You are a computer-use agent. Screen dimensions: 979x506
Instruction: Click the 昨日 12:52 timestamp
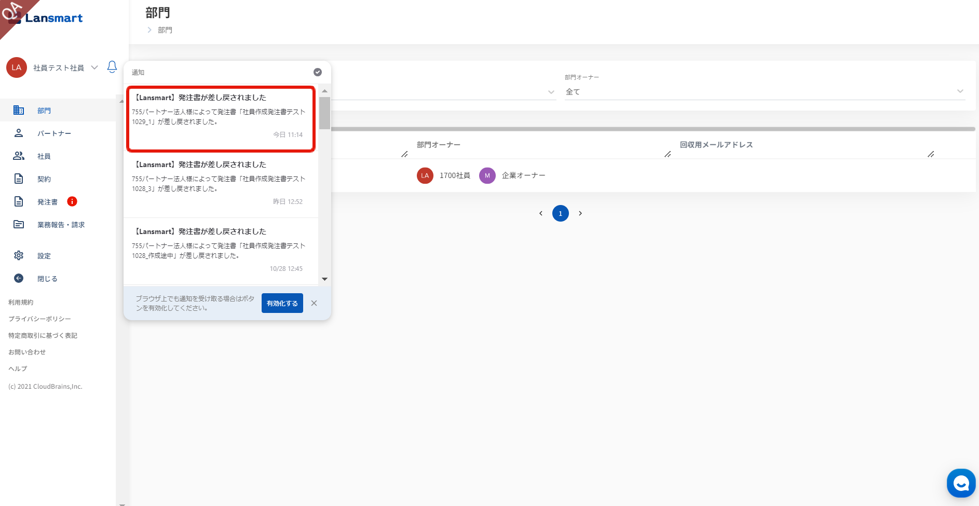288,201
